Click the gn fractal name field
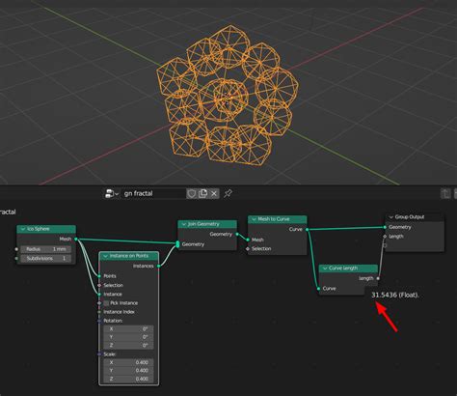Screen dimensions: 457x396 pos(153,193)
